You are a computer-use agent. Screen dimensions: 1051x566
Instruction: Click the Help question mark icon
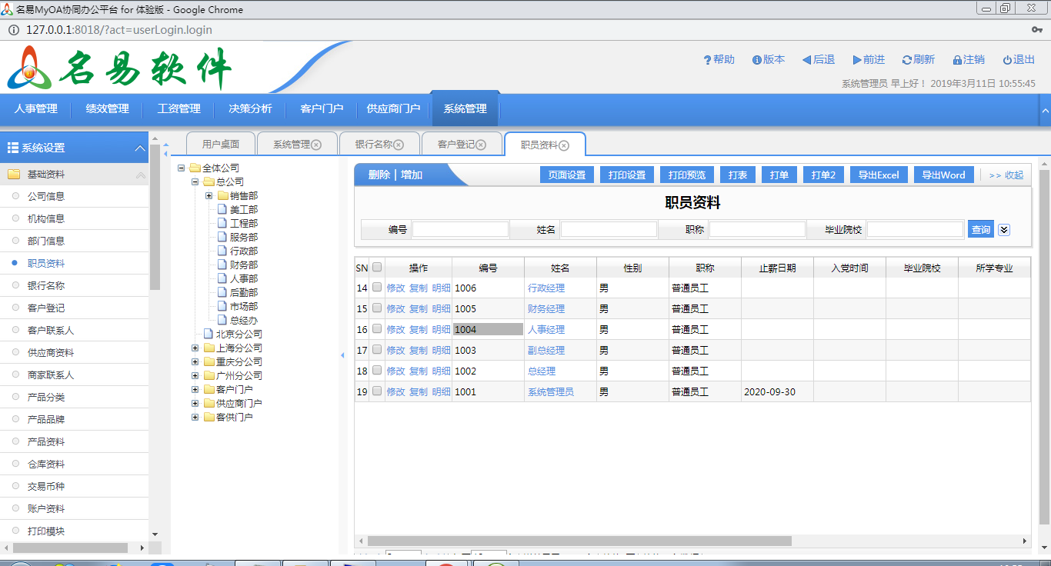pos(707,60)
